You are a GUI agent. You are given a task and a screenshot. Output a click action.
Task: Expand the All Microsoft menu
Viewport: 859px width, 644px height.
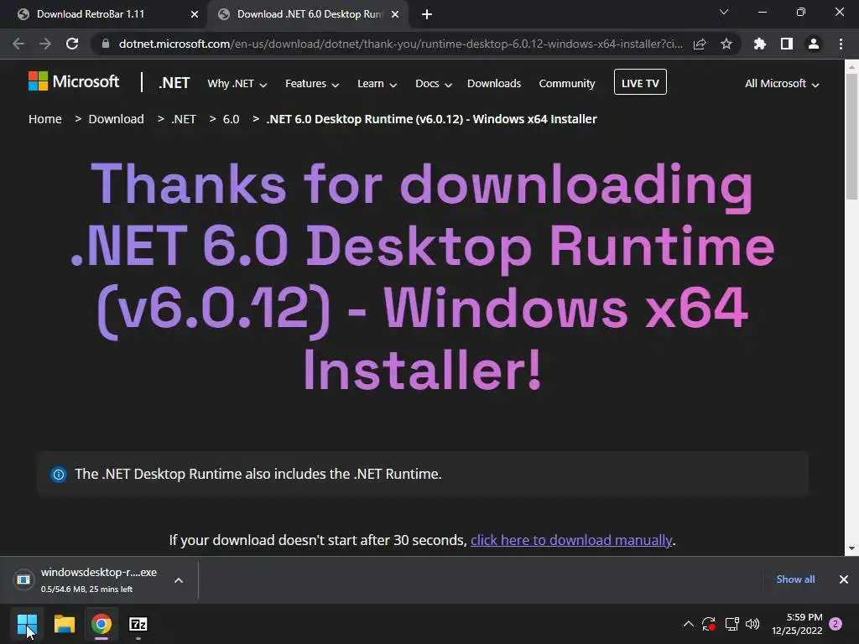click(x=782, y=84)
